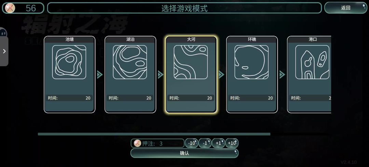Viewport: 369px width, 167px height.
Task: Click the 押注 bet amount field
Action: tap(158, 143)
